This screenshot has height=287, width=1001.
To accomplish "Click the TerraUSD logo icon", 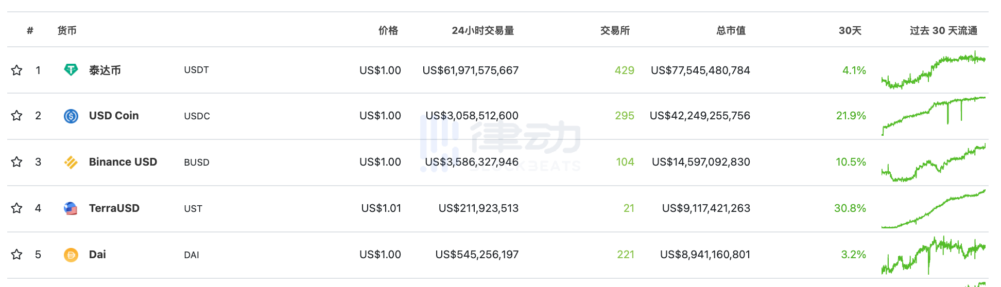I will point(71,208).
